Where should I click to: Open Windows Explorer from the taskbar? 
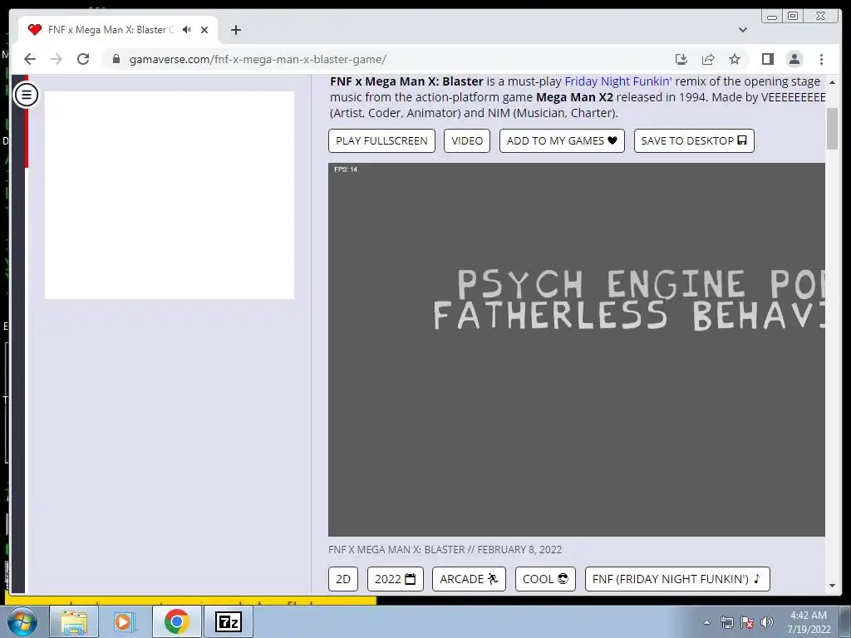tap(74, 621)
